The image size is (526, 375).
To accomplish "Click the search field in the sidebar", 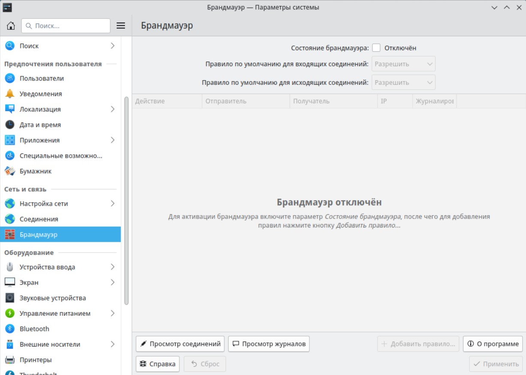I will coord(66,26).
